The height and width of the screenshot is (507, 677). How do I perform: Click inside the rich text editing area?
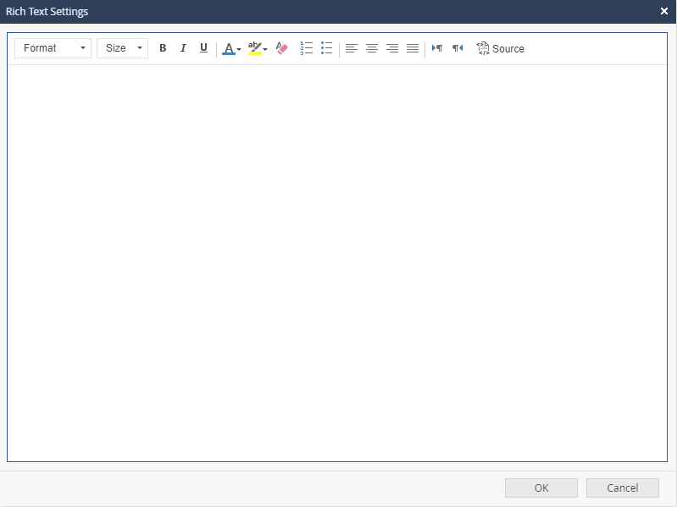337,263
